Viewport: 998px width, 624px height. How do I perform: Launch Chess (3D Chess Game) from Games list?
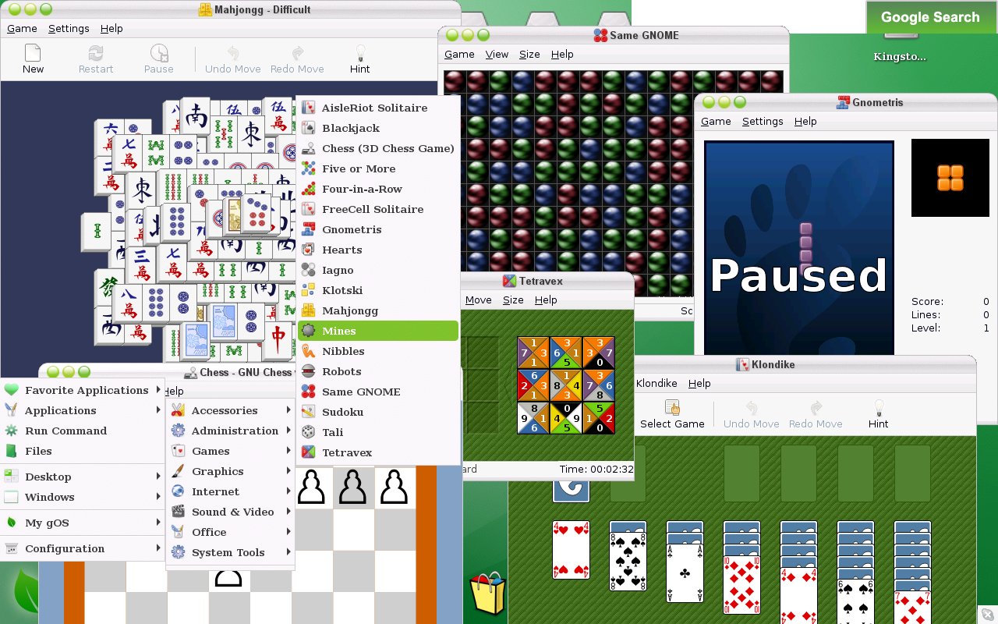tap(379, 148)
